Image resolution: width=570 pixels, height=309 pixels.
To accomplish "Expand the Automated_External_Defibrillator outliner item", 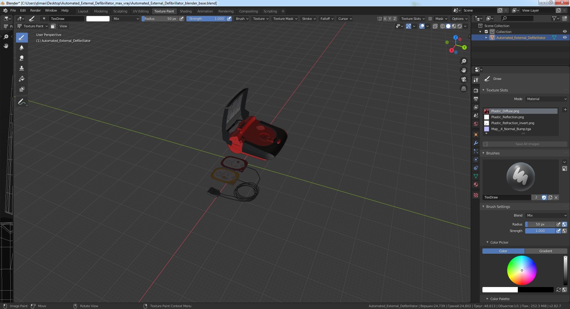I will tap(486, 38).
